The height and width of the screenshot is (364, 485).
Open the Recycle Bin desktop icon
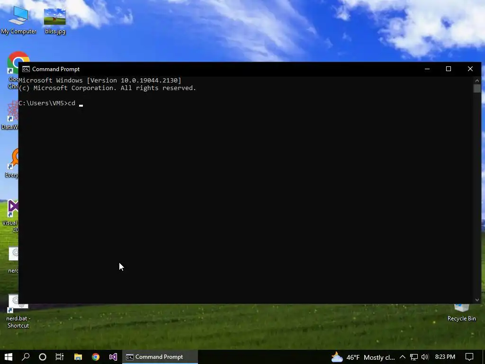pyautogui.click(x=461, y=313)
